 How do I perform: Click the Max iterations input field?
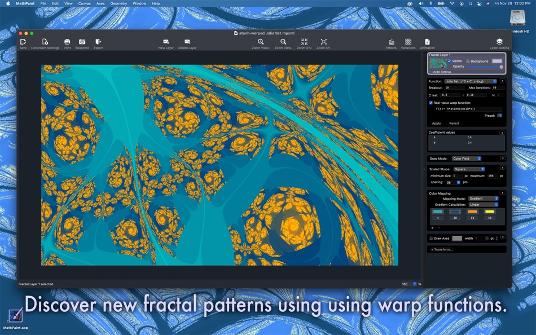pyautogui.click(x=498, y=88)
